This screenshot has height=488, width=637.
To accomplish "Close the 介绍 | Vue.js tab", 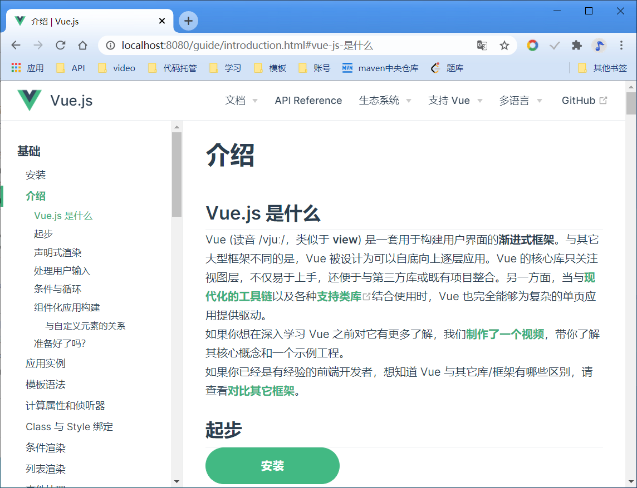I will [161, 21].
